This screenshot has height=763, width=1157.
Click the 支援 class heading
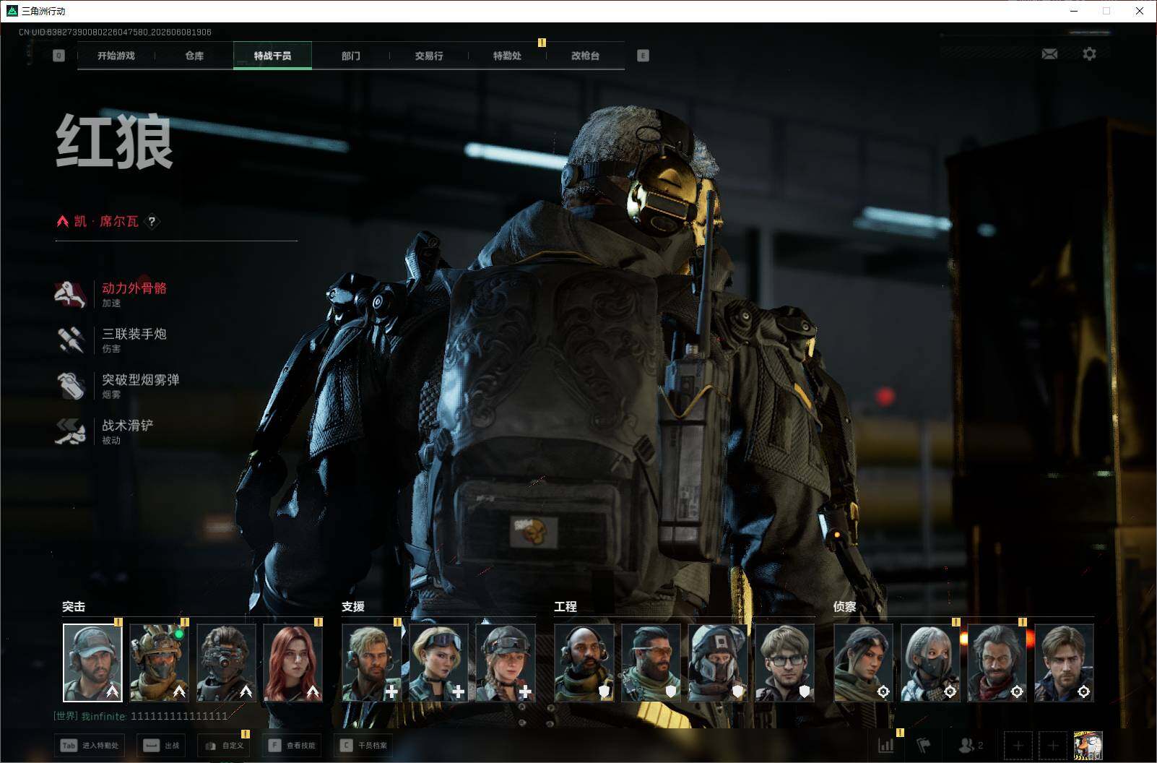pos(353,607)
